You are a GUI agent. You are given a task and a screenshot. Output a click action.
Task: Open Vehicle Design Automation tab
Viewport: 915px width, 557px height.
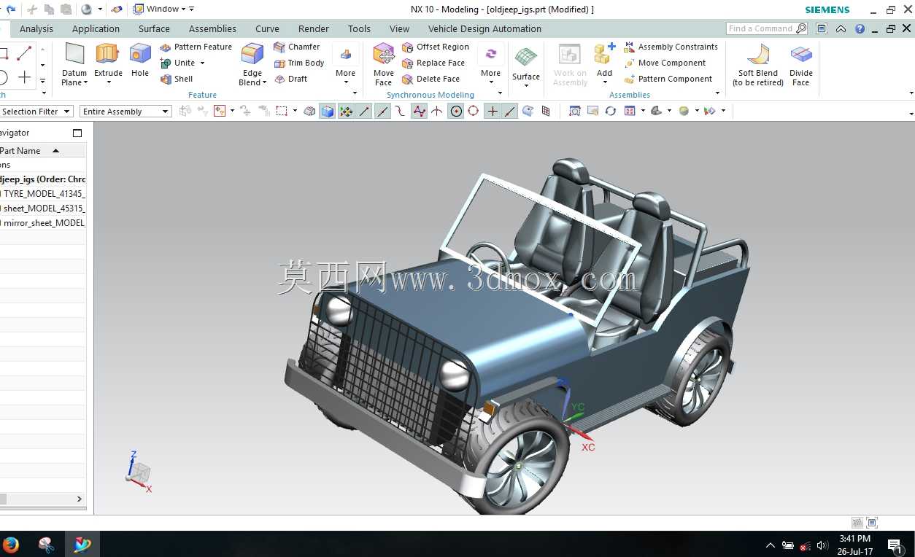click(484, 29)
